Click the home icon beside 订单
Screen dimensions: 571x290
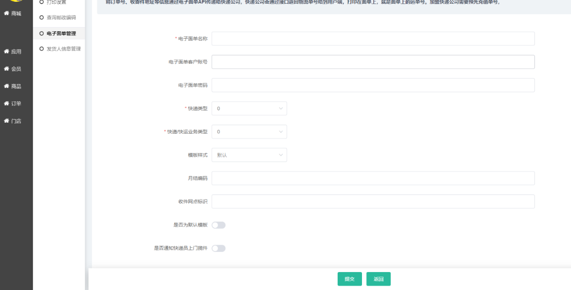7,103
